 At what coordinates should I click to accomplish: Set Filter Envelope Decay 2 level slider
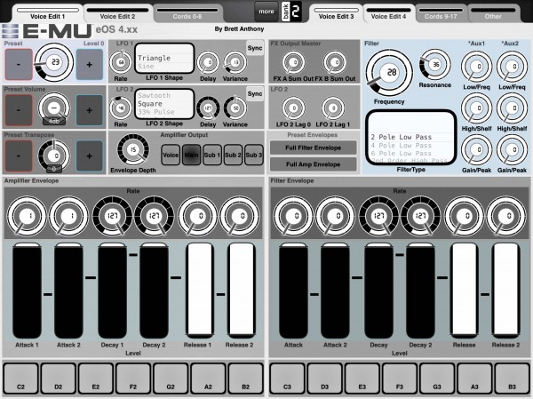pyautogui.click(x=420, y=291)
